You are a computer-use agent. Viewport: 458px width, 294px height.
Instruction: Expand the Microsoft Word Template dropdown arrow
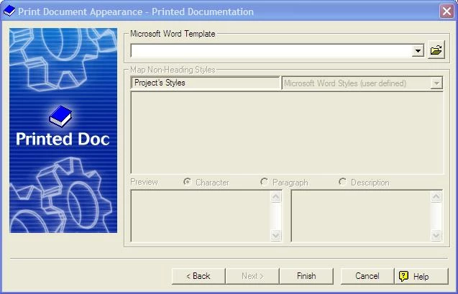(x=418, y=51)
